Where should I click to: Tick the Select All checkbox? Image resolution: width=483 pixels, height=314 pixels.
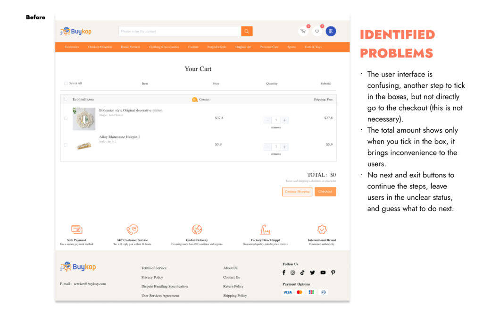point(66,83)
